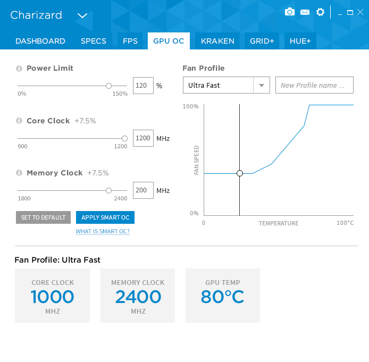
Task: Follow the WHAT IS SMART OC? link
Action: click(103, 231)
